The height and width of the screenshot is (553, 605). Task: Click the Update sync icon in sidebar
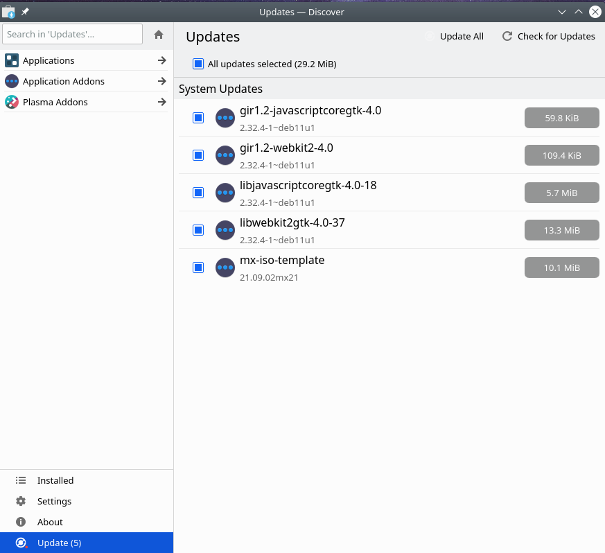21,543
